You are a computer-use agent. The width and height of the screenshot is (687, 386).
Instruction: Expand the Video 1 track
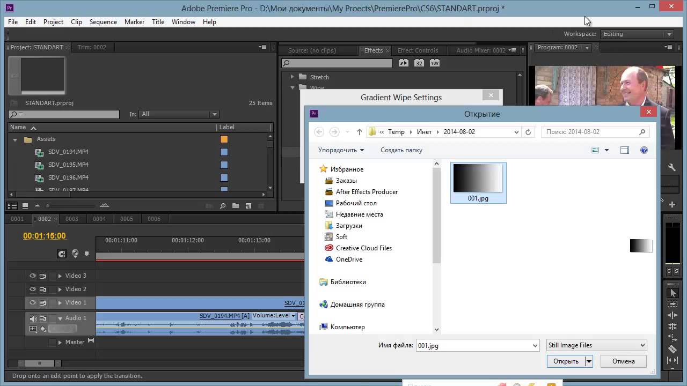(x=60, y=302)
